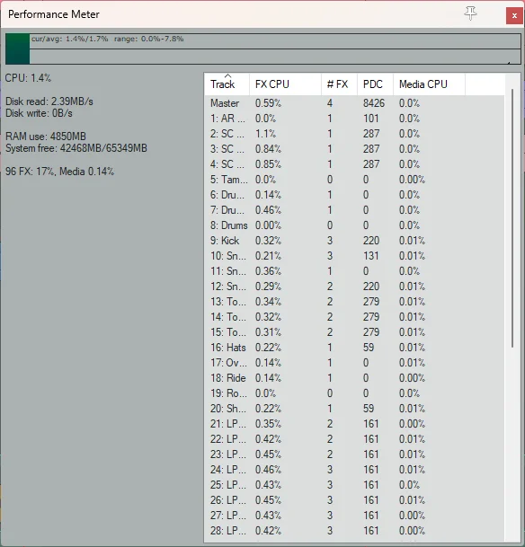Select the '27: LP...' track row

click(354, 516)
